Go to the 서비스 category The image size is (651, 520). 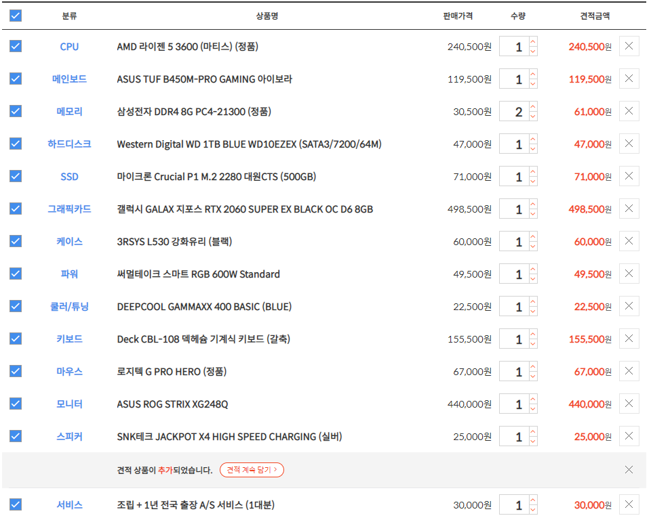click(x=69, y=504)
